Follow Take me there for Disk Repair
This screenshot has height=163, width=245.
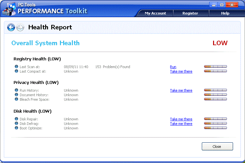tap(181, 119)
